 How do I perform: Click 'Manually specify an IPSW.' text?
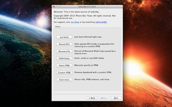click(x=87, y=65)
